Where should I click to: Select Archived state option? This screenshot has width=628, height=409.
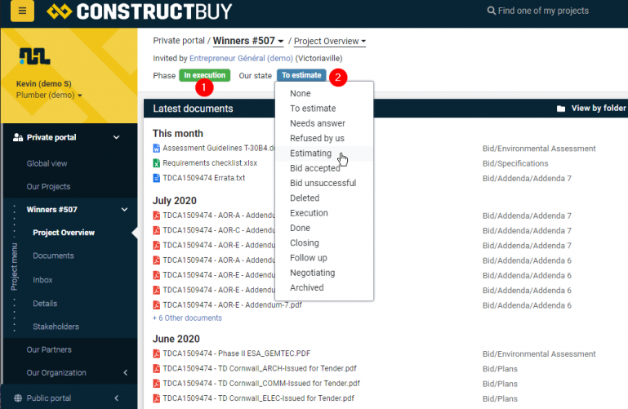(324, 287)
